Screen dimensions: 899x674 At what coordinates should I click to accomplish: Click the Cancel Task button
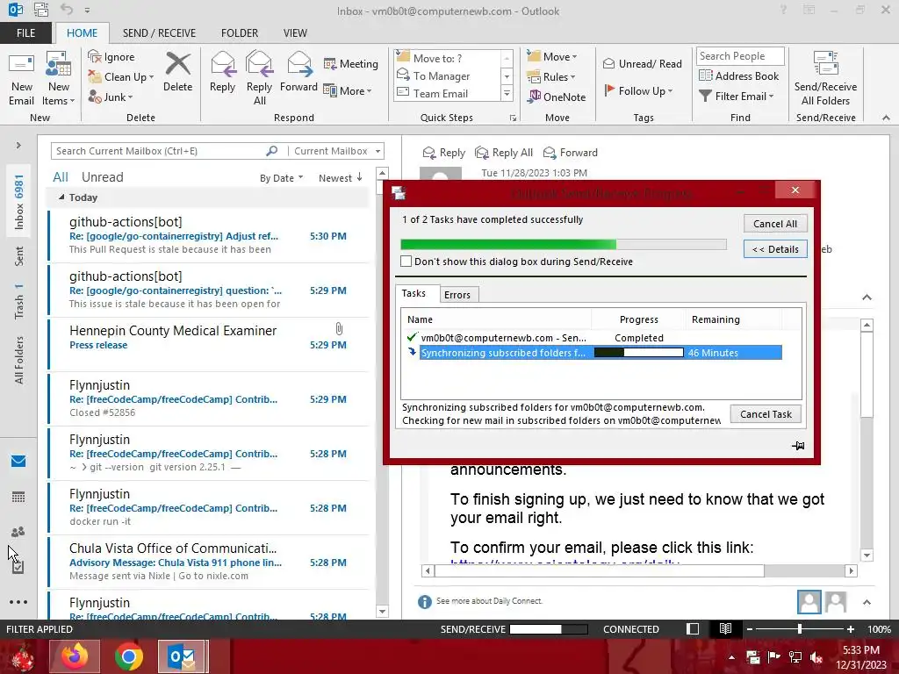[x=766, y=414]
